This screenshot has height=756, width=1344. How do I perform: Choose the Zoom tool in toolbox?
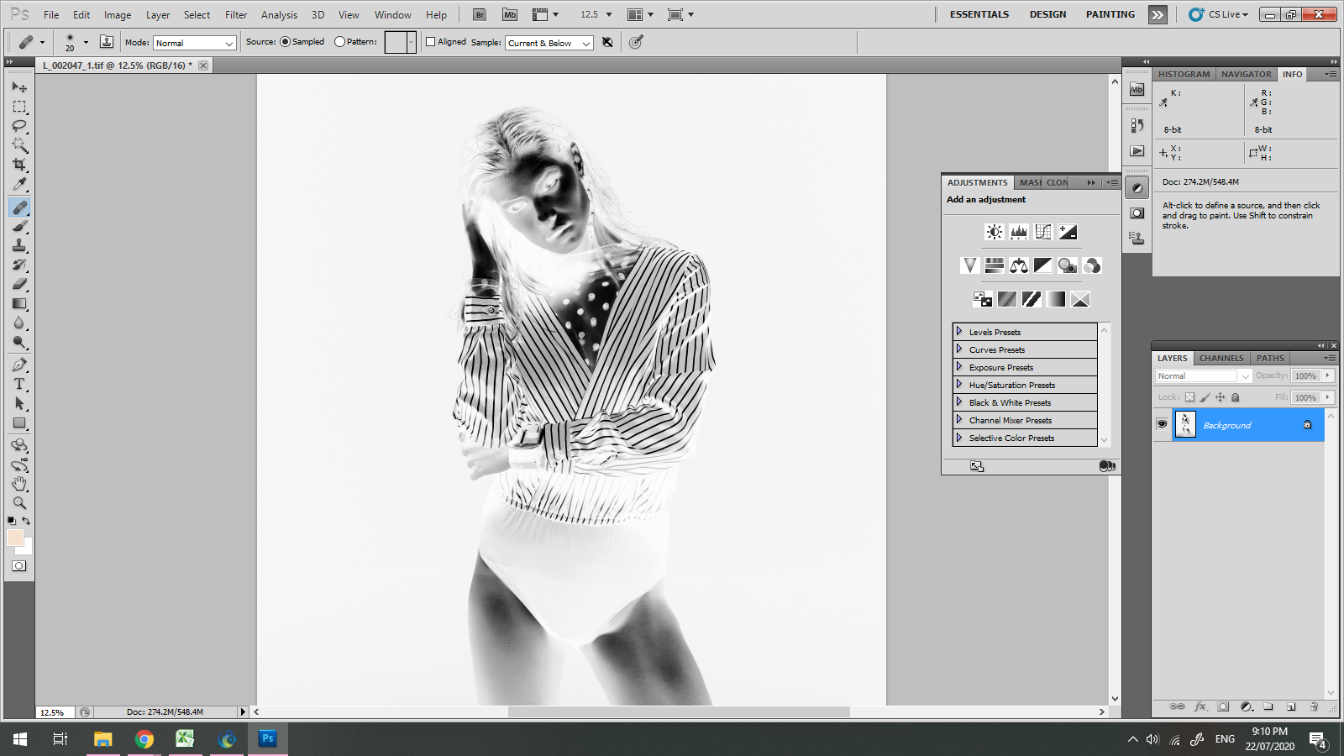(x=19, y=503)
